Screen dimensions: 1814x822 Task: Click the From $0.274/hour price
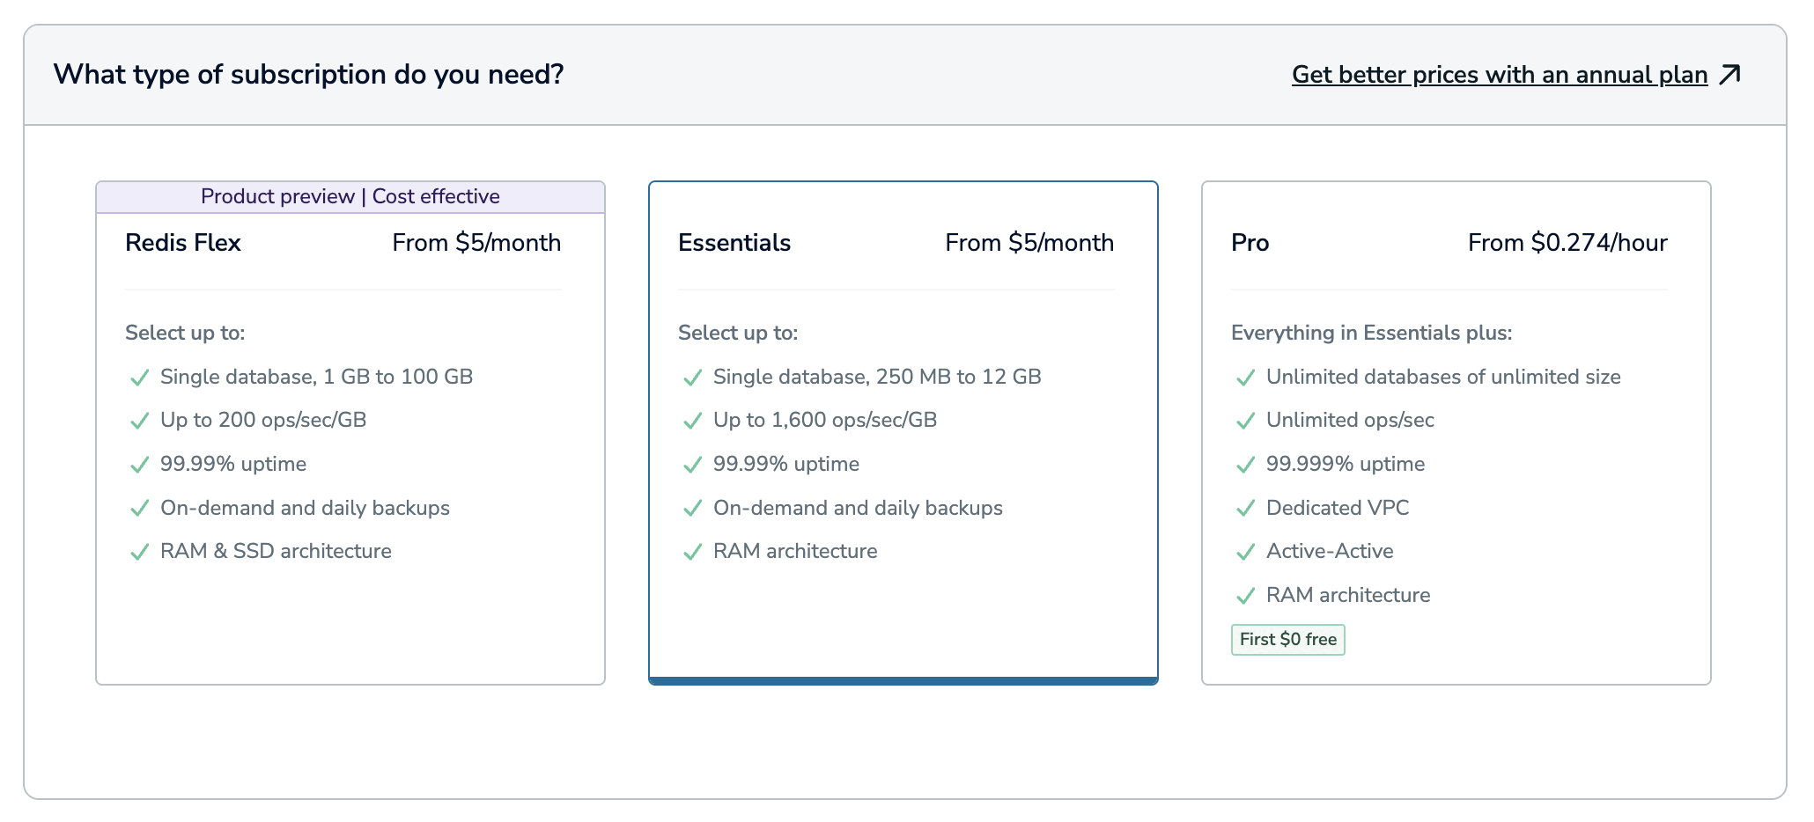[1567, 243]
